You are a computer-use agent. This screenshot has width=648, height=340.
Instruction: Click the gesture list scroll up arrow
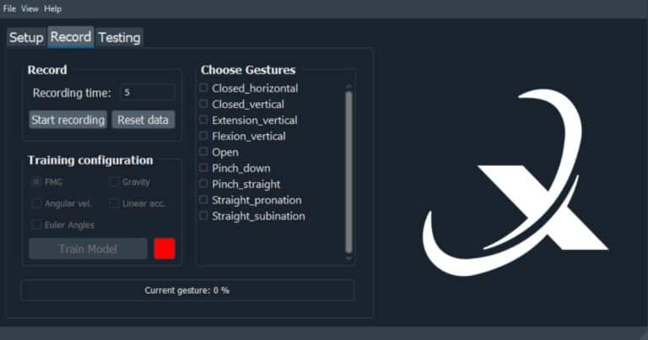348,86
